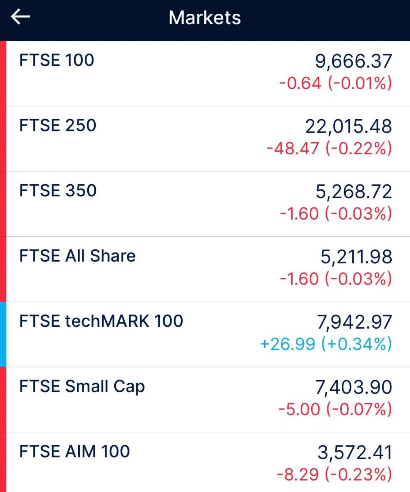This screenshot has width=410, height=492.
Task: Tap FTSE 250 change -48.47 (-0.22%)
Action: 329,149
